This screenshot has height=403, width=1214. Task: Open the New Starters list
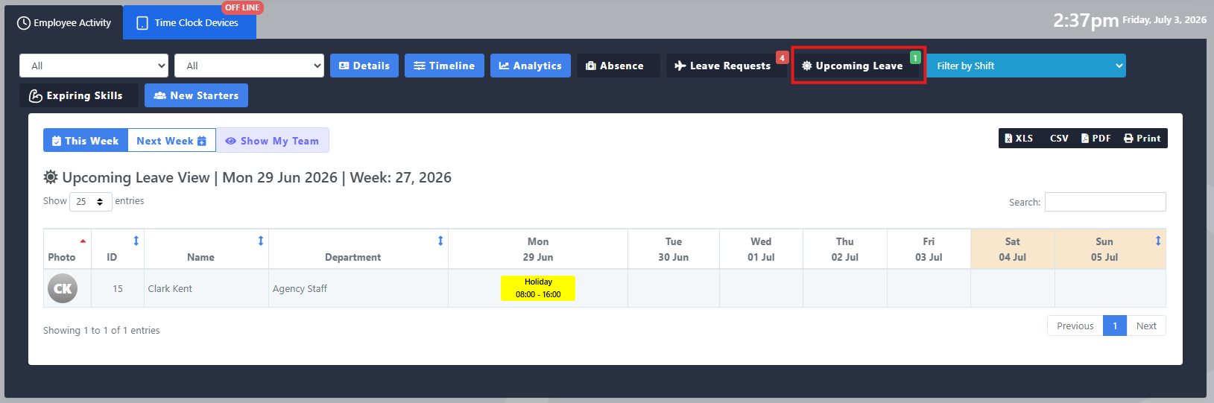(x=196, y=95)
